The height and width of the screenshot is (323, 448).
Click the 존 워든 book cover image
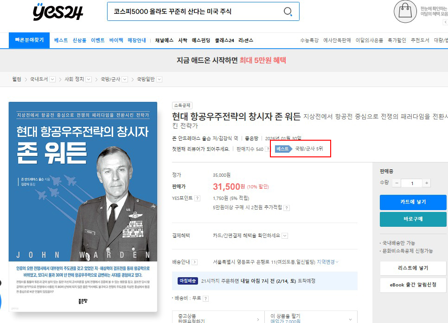pos(83,206)
